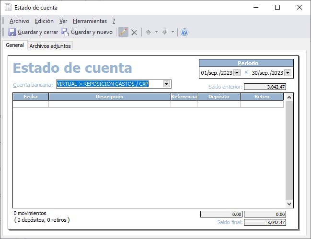Screen dimensions: 311x239
Task: Click the 'Saldo anterior:' label
Action: tap(226, 87)
